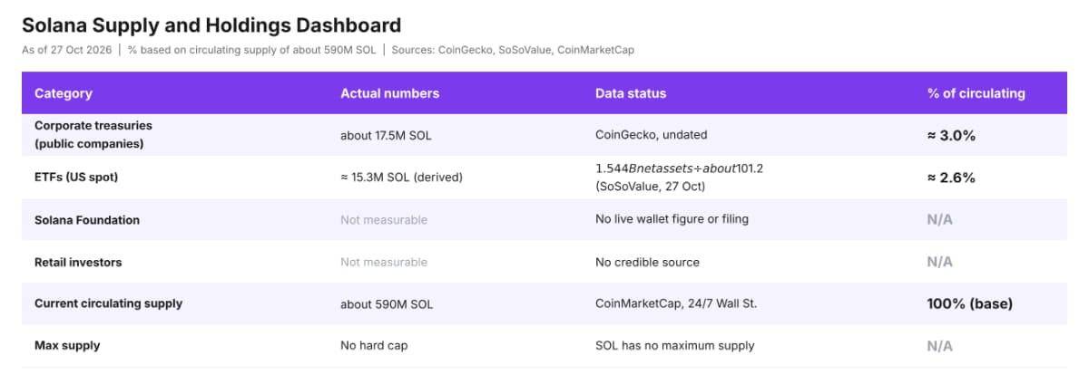The height and width of the screenshot is (375, 1089).
Task: Click the 100% (base) cell
Action: point(969,303)
